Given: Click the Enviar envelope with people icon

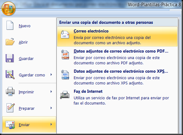Looking at the screenshot, I should [x=10, y=125].
